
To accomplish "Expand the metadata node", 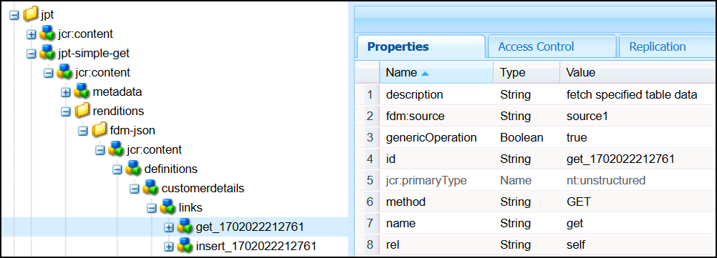I will (65, 92).
